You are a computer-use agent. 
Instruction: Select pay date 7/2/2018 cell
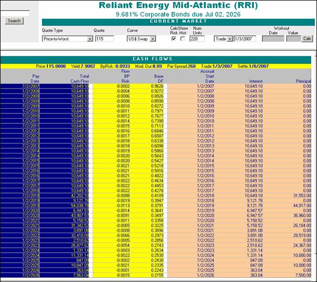click(20, 196)
